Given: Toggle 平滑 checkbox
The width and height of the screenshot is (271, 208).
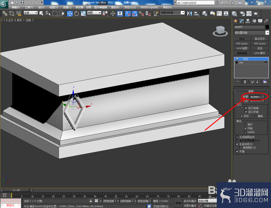Looking at the screenshot, I should coord(237,151).
